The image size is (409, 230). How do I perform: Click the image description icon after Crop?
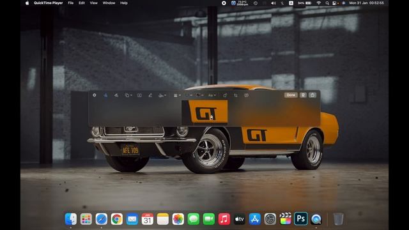click(246, 95)
